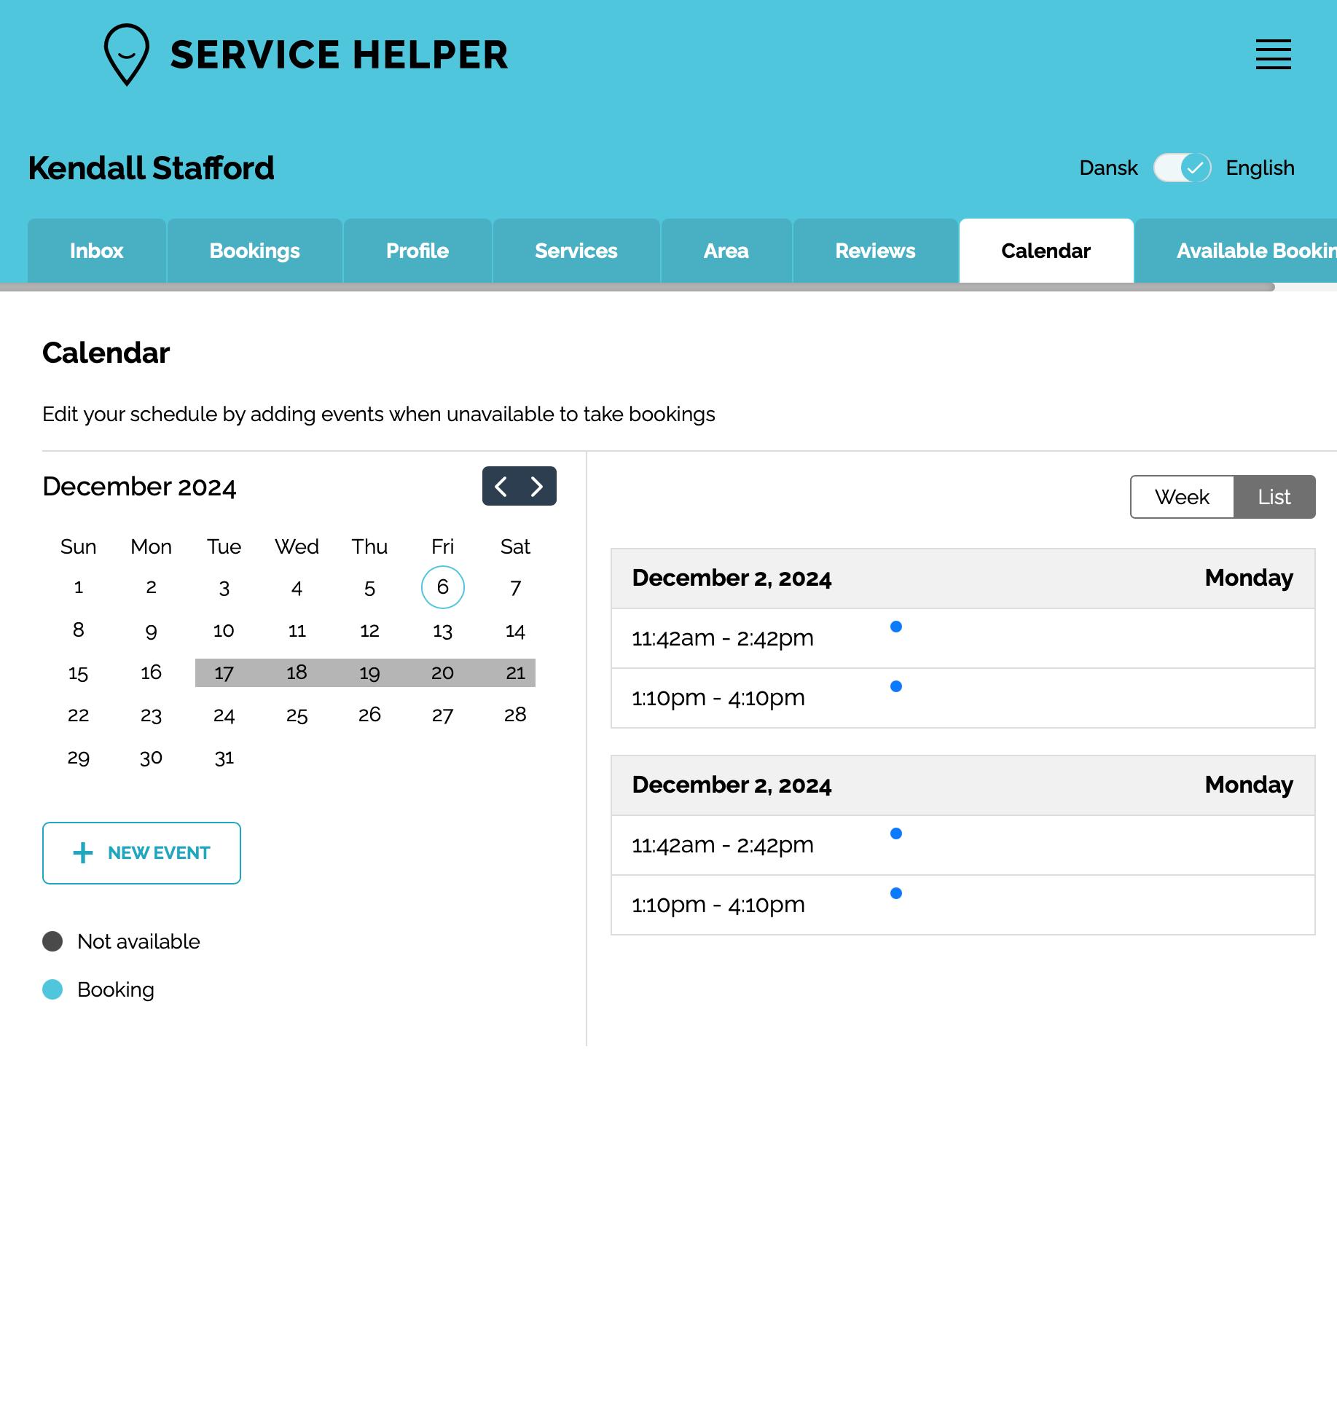Click the Service Helper title text
Screen dimensions: 1337x1428
(x=340, y=55)
